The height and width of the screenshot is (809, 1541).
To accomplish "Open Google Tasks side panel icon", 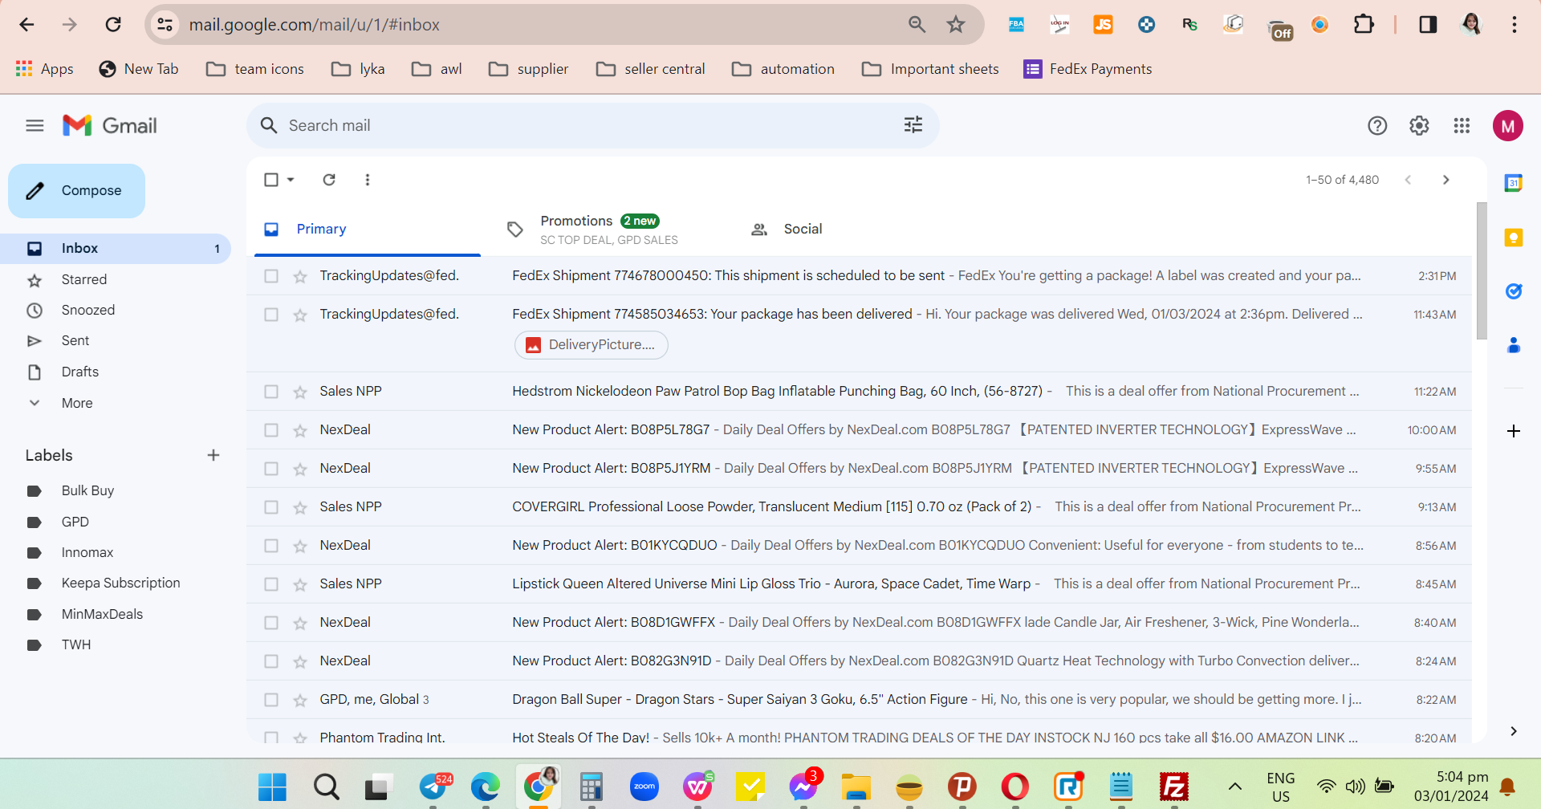I will point(1514,291).
